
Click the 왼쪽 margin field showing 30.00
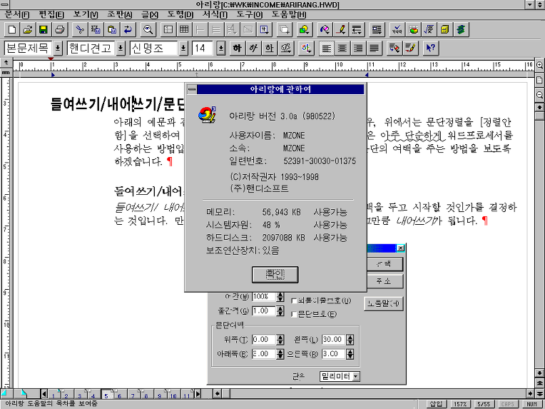tap(332, 340)
